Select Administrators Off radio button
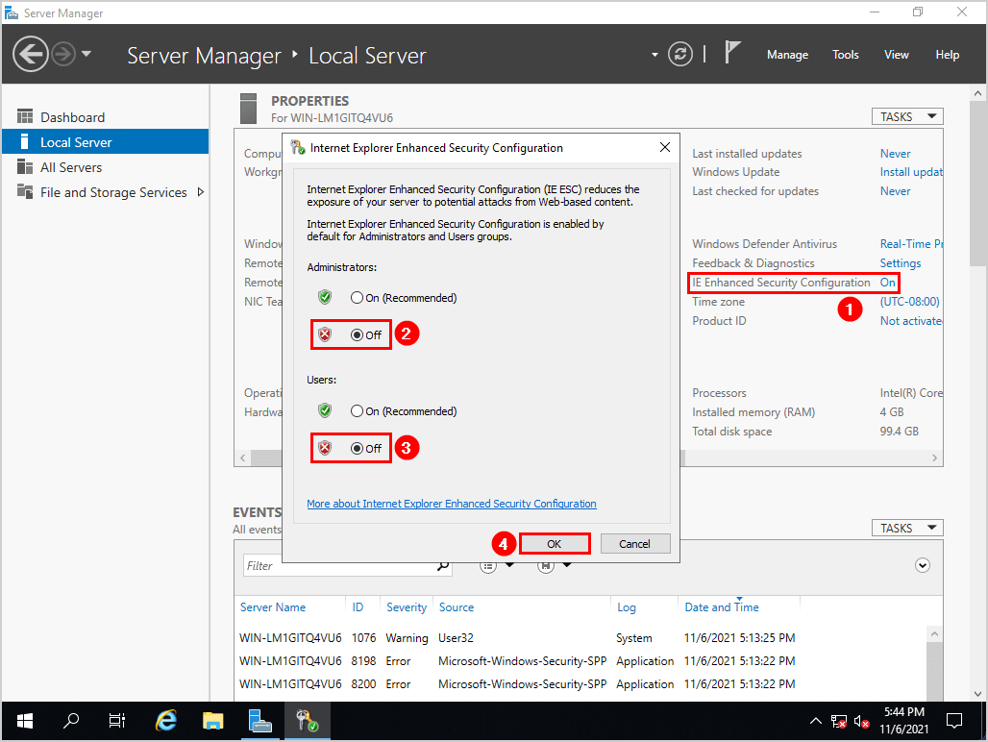988x742 pixels. (x=357, y=335)
